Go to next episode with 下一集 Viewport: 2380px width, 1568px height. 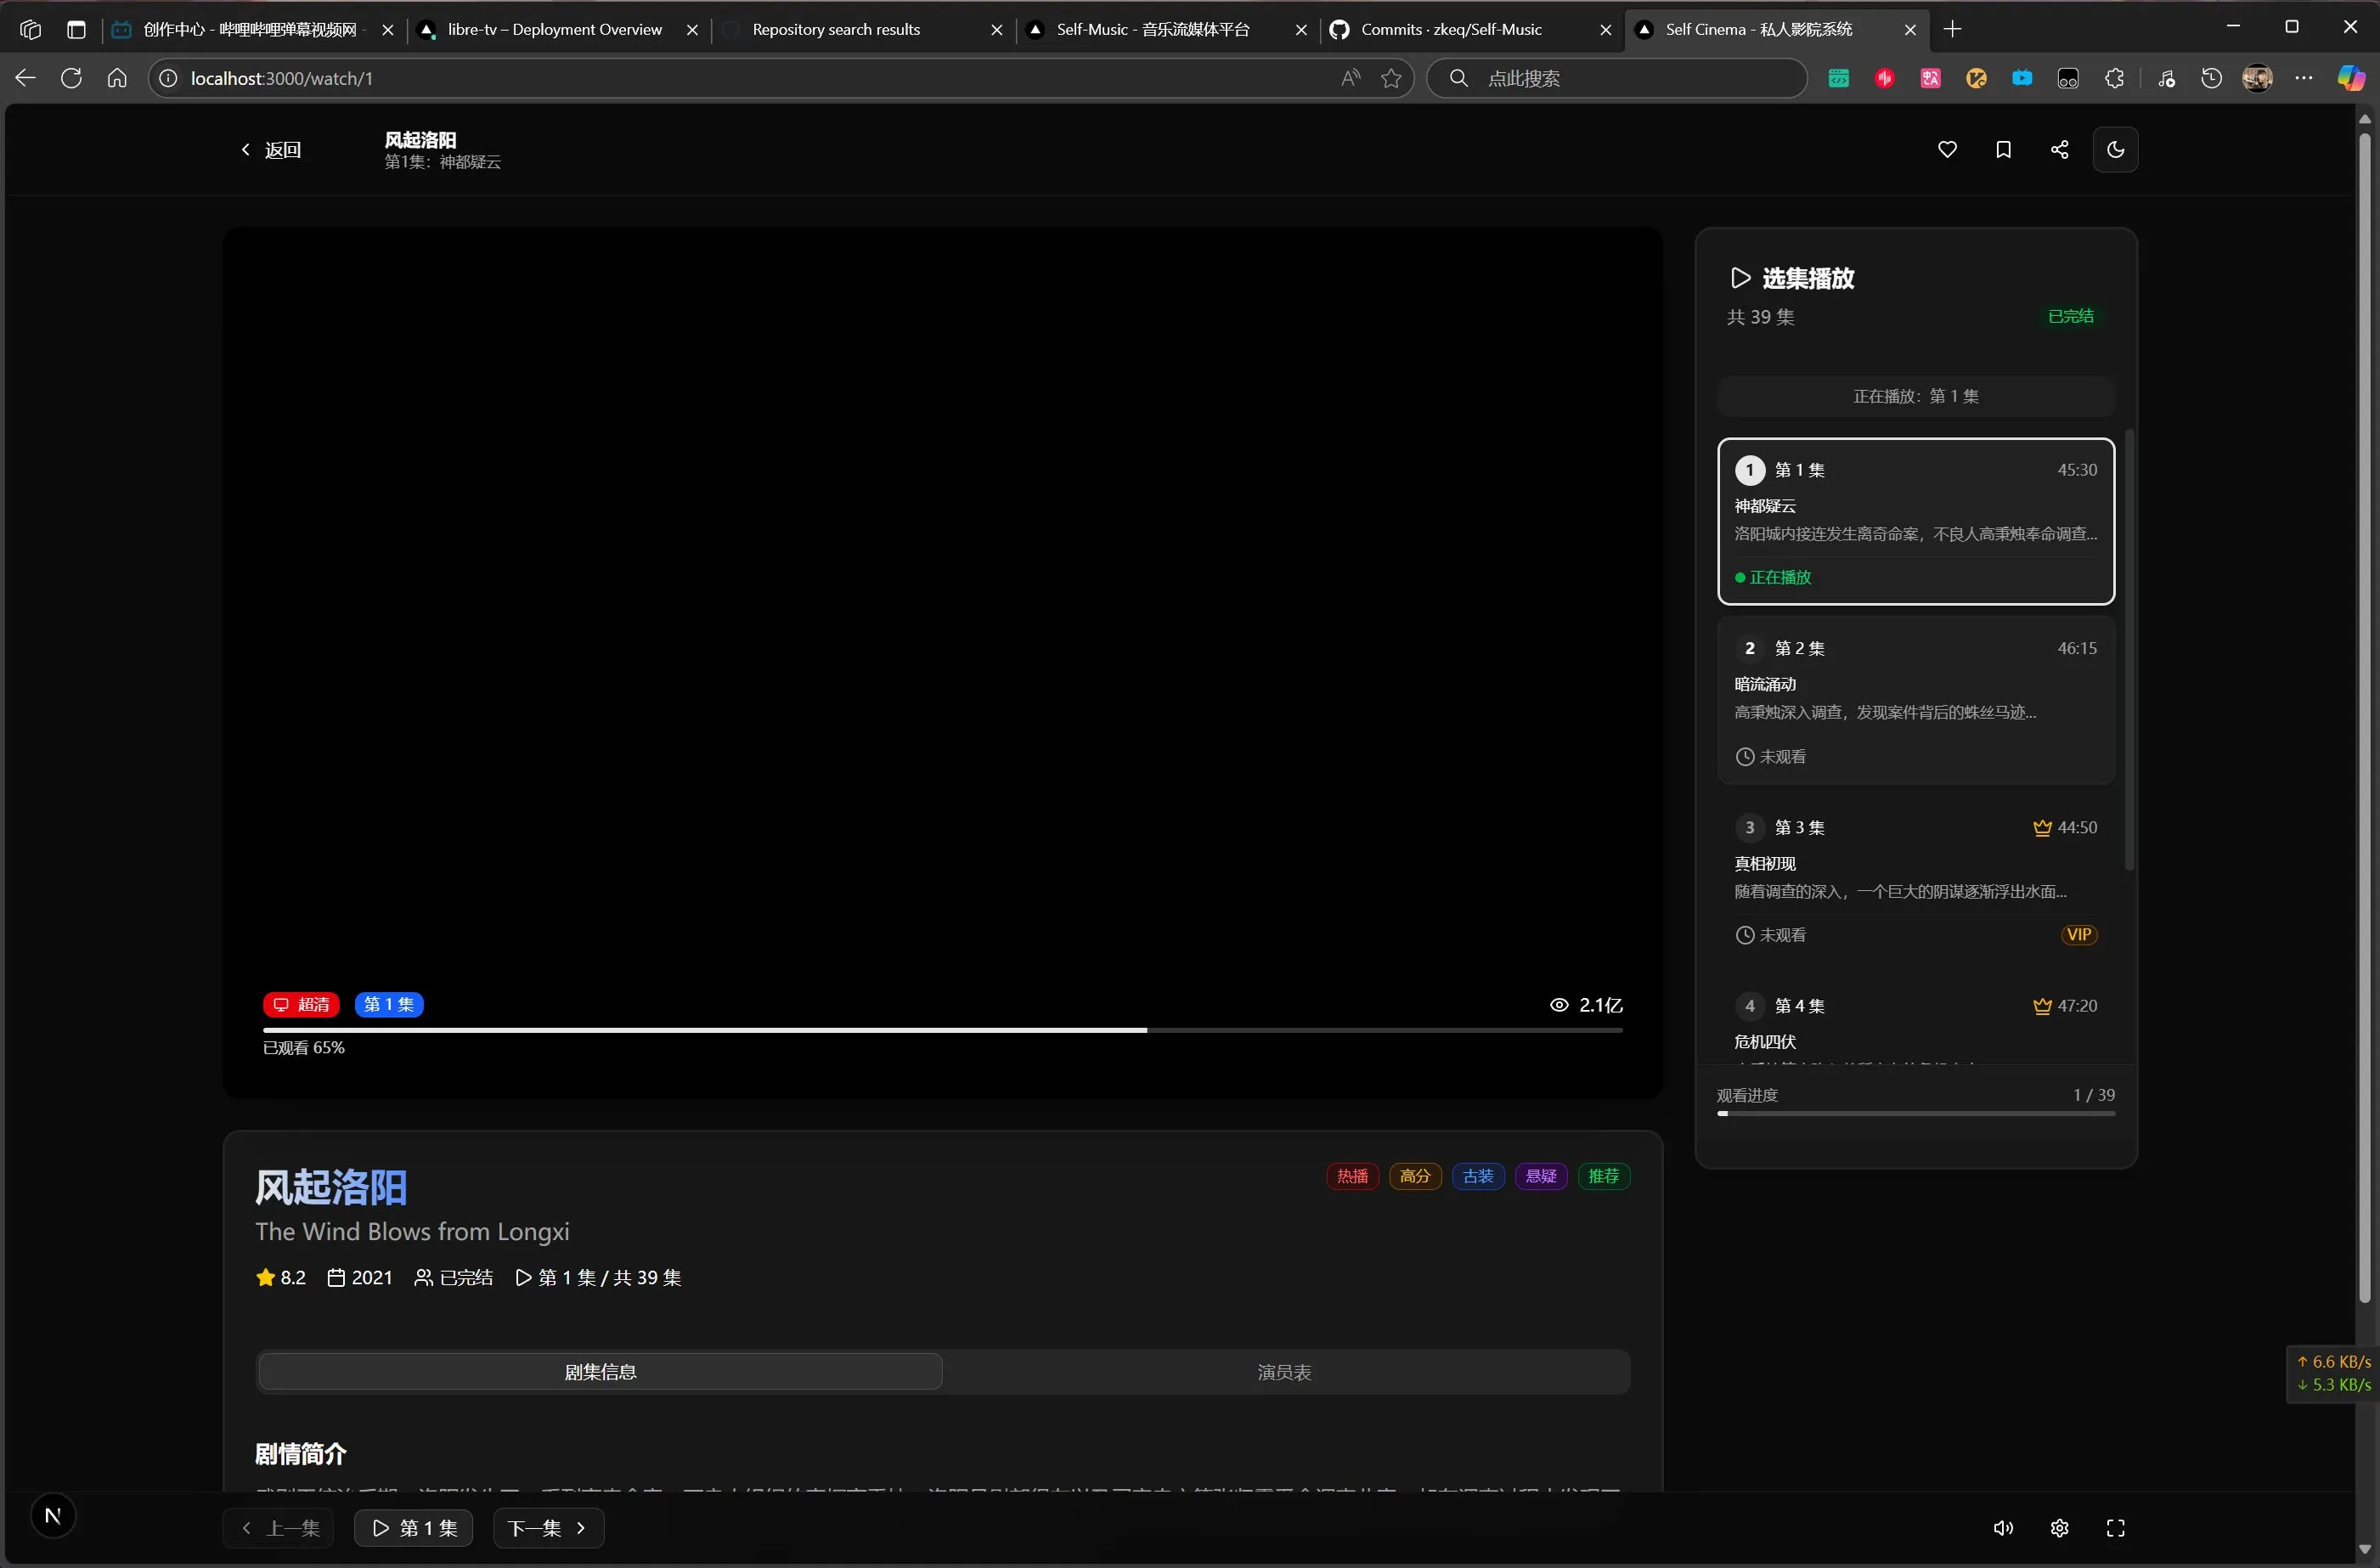click(547, 1528)
